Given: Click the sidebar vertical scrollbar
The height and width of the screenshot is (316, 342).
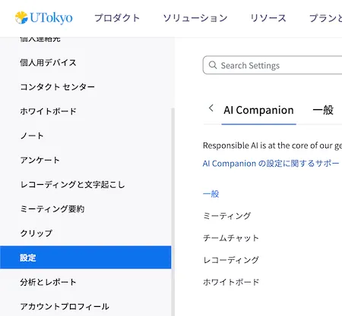Looking at the screenshot, I should [x=173, y=211].
